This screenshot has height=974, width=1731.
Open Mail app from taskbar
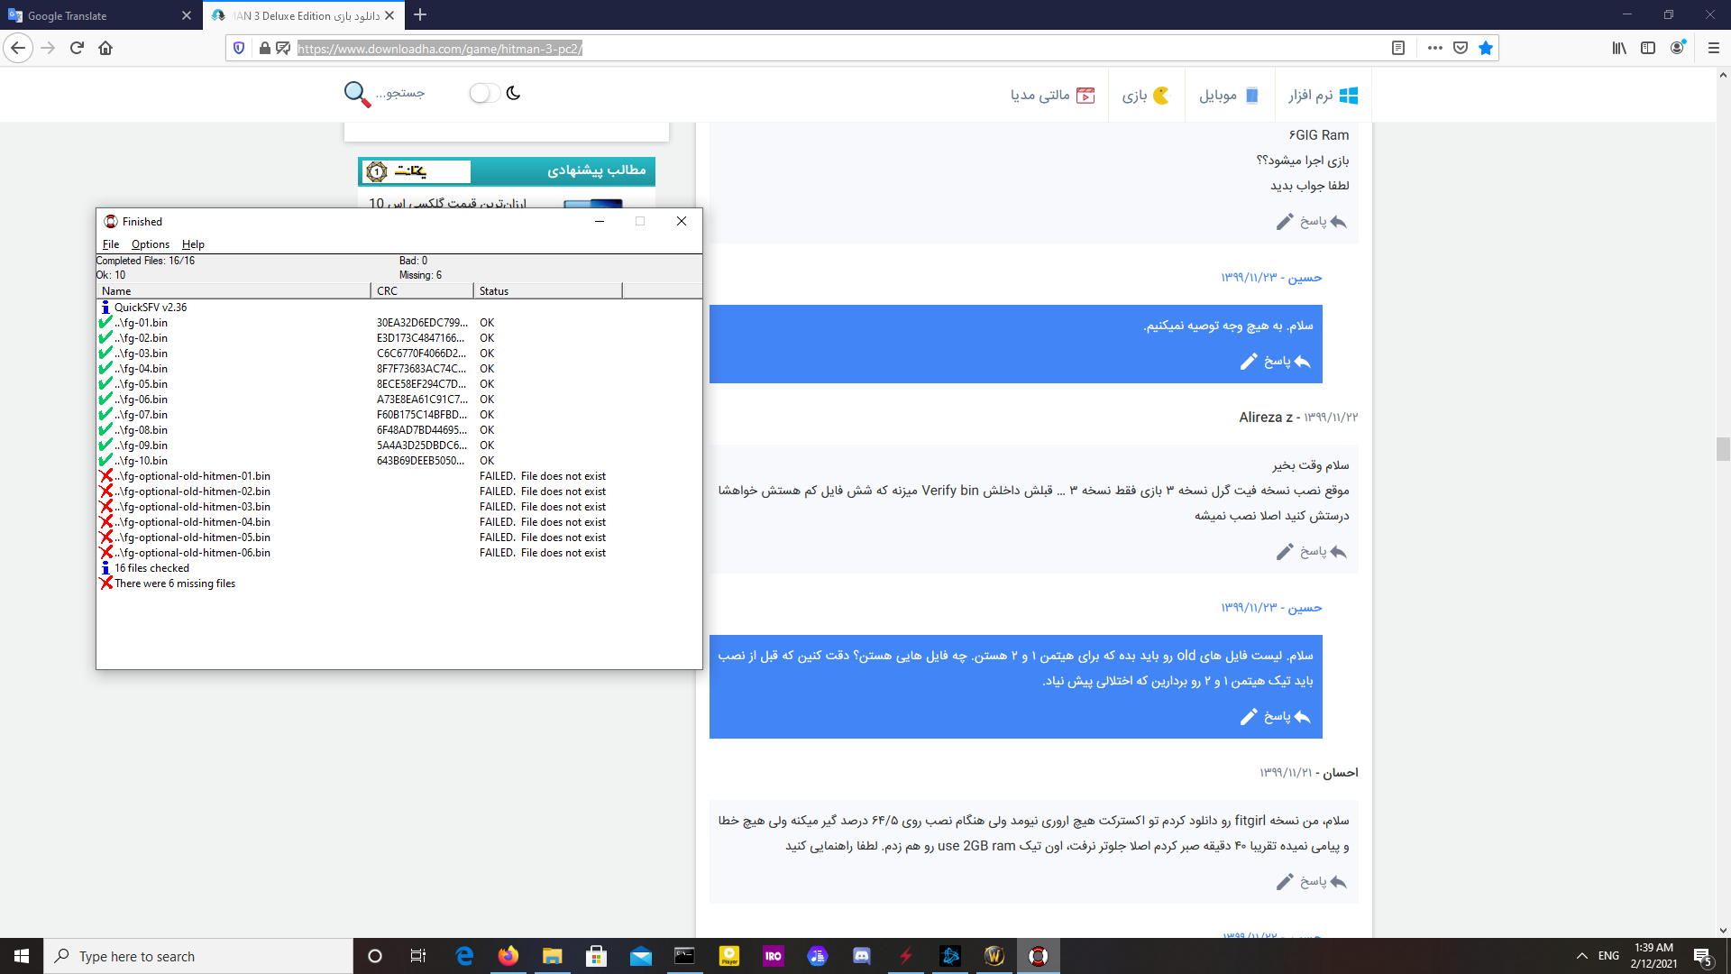(641, 956)
